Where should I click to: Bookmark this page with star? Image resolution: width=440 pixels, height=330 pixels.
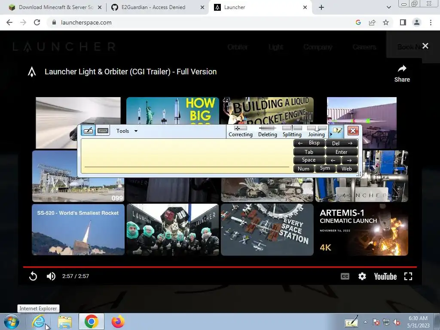click(386, 22)
